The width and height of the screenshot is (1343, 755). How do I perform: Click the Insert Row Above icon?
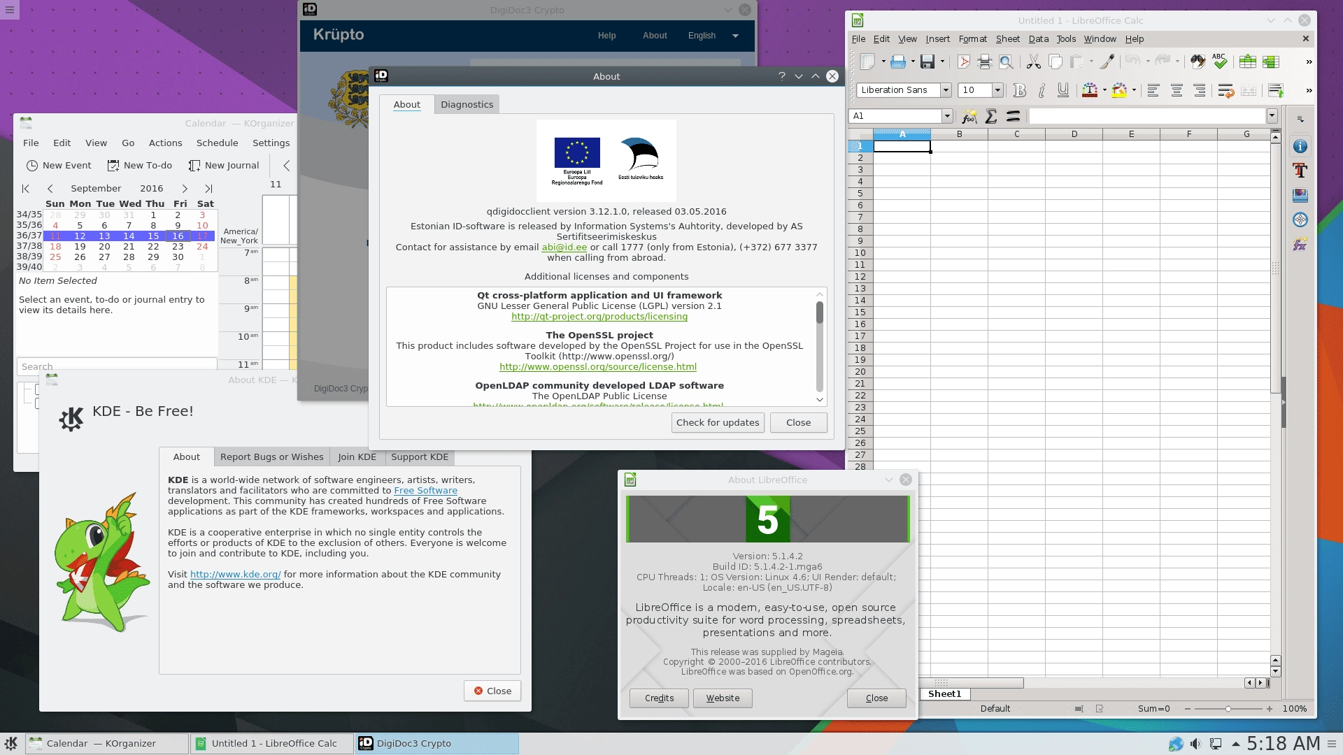click(1247, 62)
